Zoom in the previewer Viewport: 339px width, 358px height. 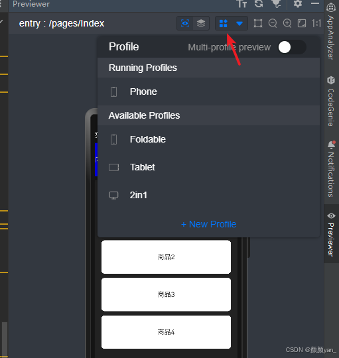tap(287, 23)
